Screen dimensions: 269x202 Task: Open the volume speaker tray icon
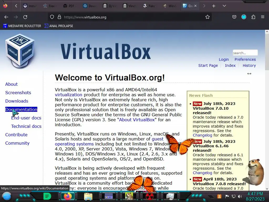240,196
